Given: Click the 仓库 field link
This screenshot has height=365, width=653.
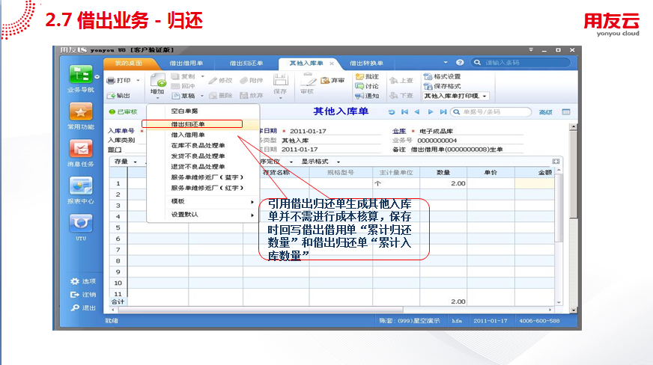Looking at the screenshot, I should (398, 131).
